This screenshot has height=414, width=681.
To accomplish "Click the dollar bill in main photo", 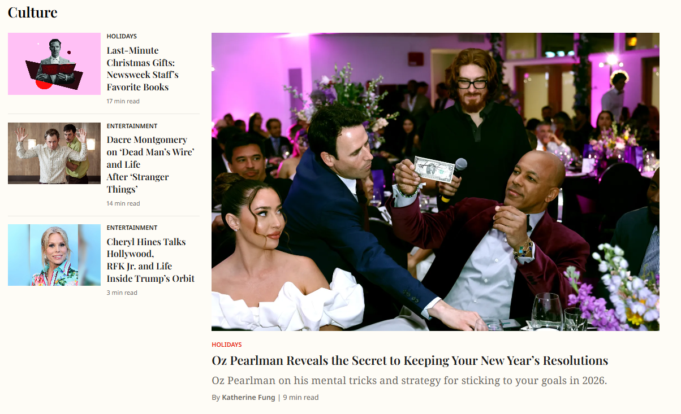I will pos(434,169).
